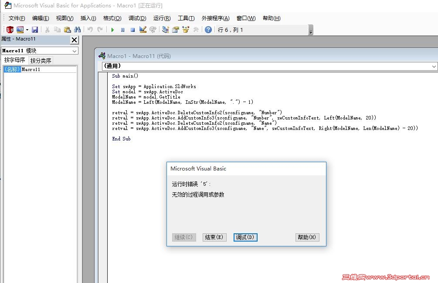Click the Cut scissors icon
This screenshot has width=438, height=283.
(x=47, y=30)
